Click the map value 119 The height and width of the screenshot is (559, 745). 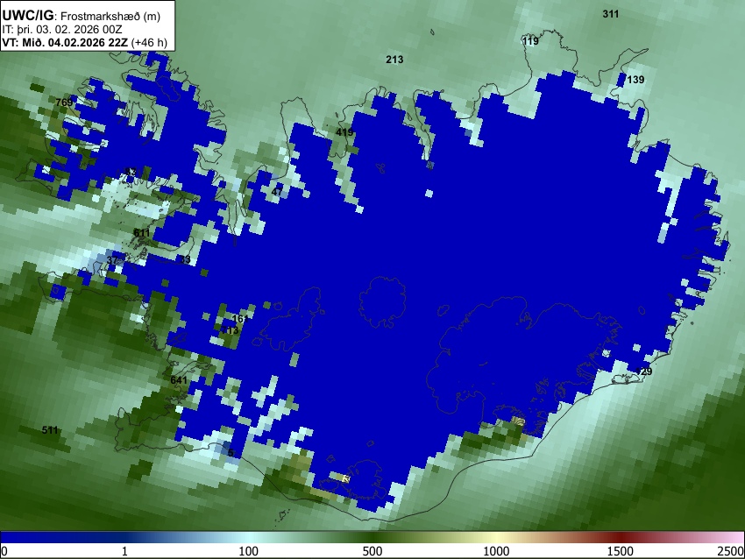coord(530,41)
